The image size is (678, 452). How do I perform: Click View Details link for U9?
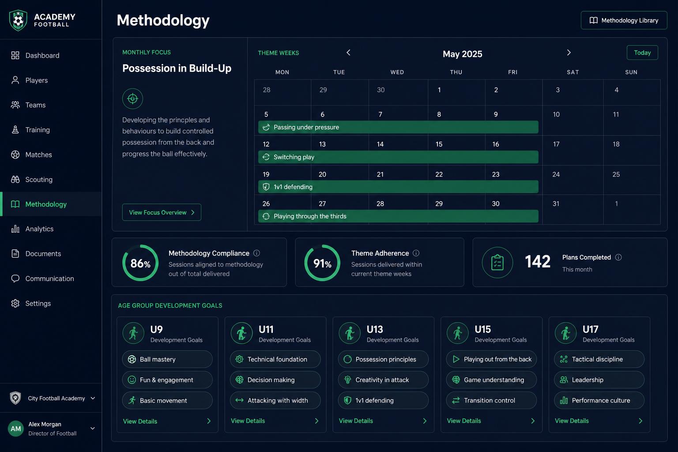[x=140, y=421]
